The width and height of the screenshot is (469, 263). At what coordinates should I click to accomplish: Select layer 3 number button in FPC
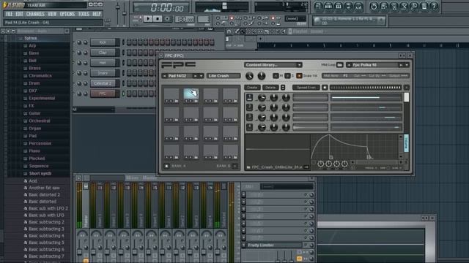pyautogui.click(x=249, y=117)
